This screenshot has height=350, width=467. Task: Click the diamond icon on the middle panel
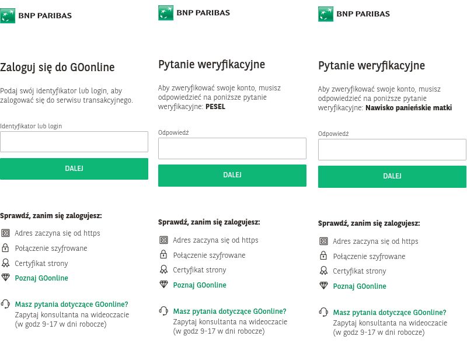point(163,285)
